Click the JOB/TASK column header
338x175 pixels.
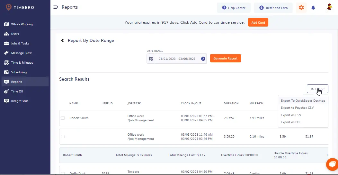pyautogui.click(x=134, y=103)
